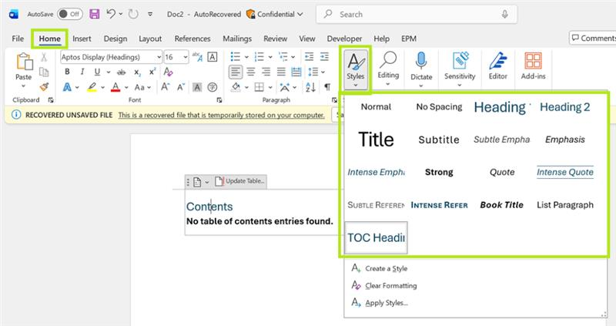Open the font name combo box
The height and width of the screenshot is (326, 616).
[x=111, y=57]
